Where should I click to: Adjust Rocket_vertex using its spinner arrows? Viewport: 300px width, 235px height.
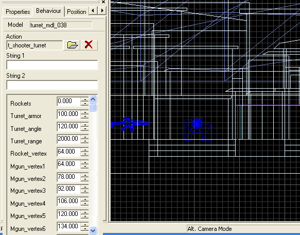85,152
